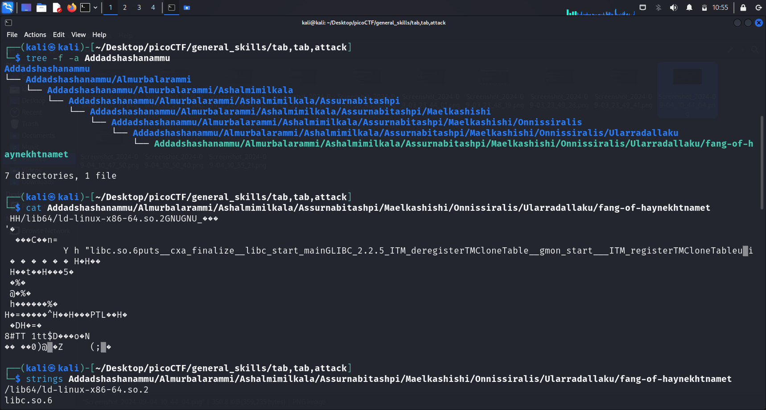Mute the sound via the volume icon
Image resolution: width=766 pixels, height=410 pixels.
tap(673, 8)
